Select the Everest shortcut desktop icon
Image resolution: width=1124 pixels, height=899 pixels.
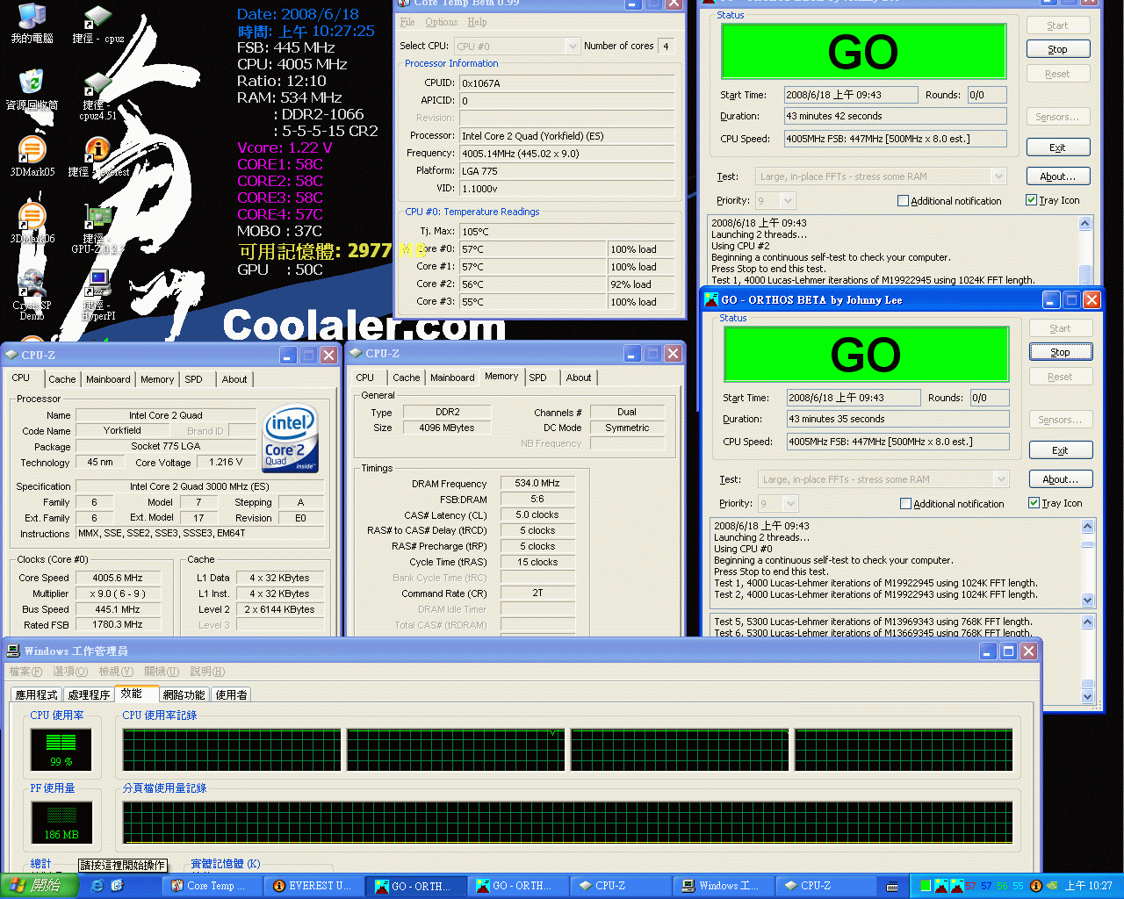[97, 157]
